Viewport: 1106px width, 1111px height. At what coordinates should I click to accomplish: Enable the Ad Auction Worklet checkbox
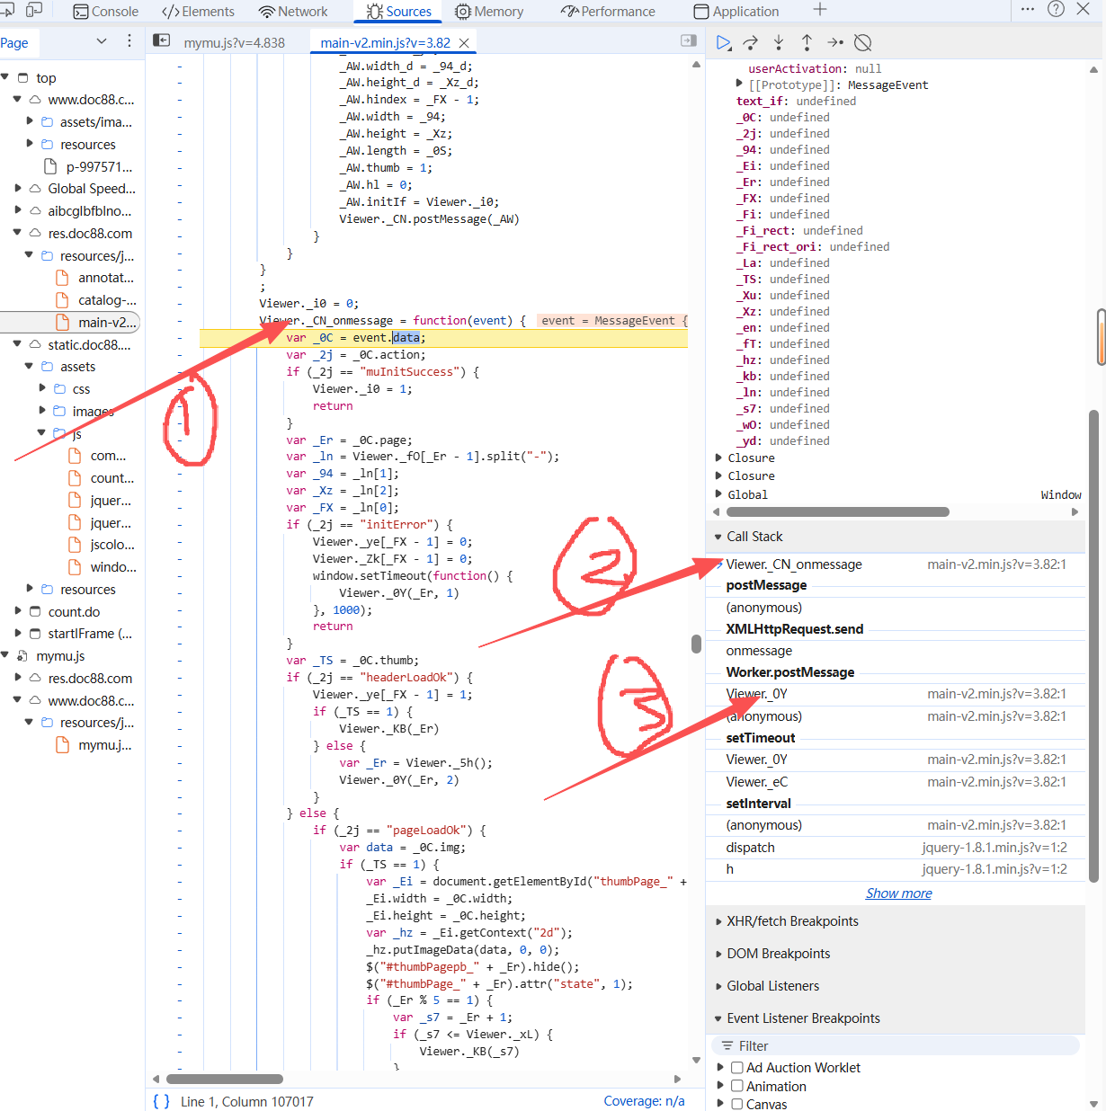pyautogui.click(x=736, y=1068)
